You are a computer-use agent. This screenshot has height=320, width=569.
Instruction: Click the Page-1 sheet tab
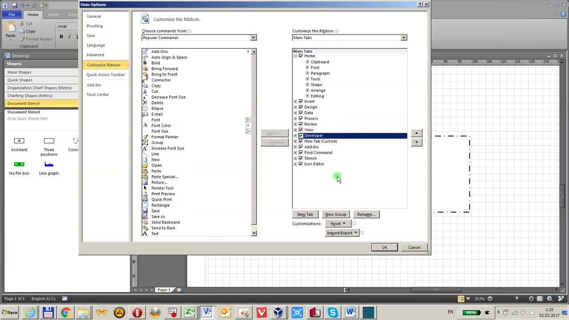[164, 290]
